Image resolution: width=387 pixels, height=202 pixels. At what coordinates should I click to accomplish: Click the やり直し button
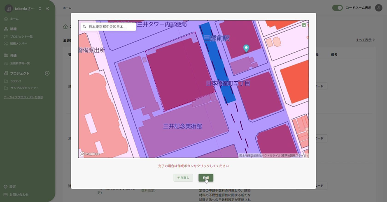point(183,178)
